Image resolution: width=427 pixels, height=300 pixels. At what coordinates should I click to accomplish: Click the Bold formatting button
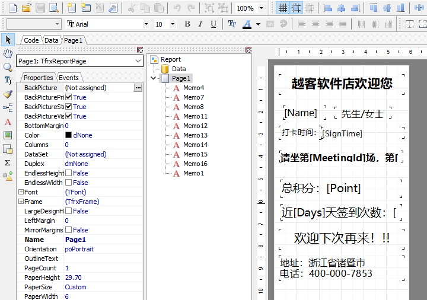(187, 24)
